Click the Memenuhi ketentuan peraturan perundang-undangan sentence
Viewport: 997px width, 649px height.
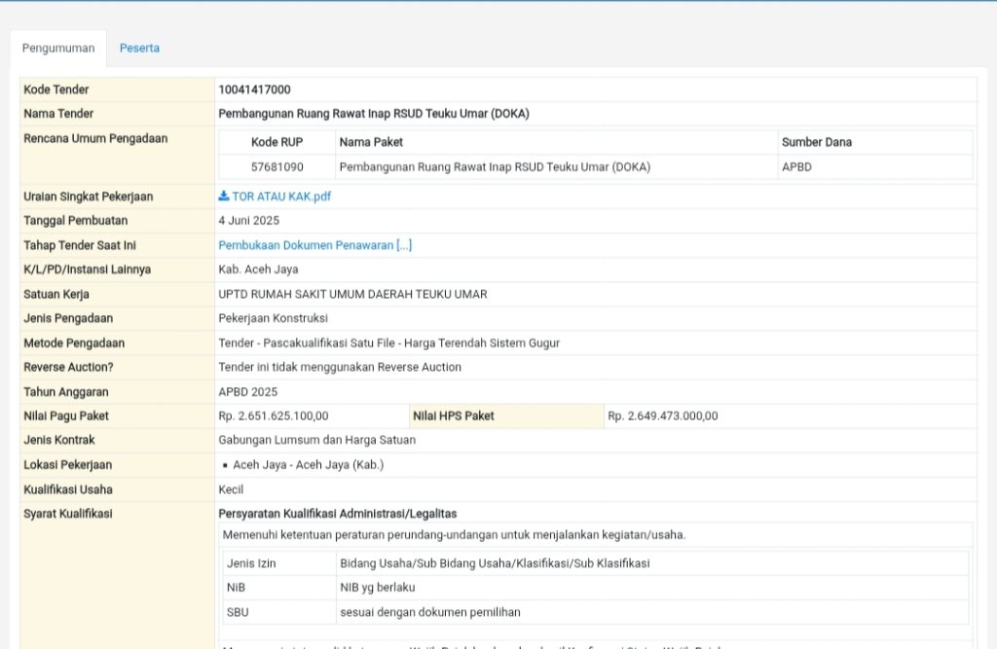454,535
